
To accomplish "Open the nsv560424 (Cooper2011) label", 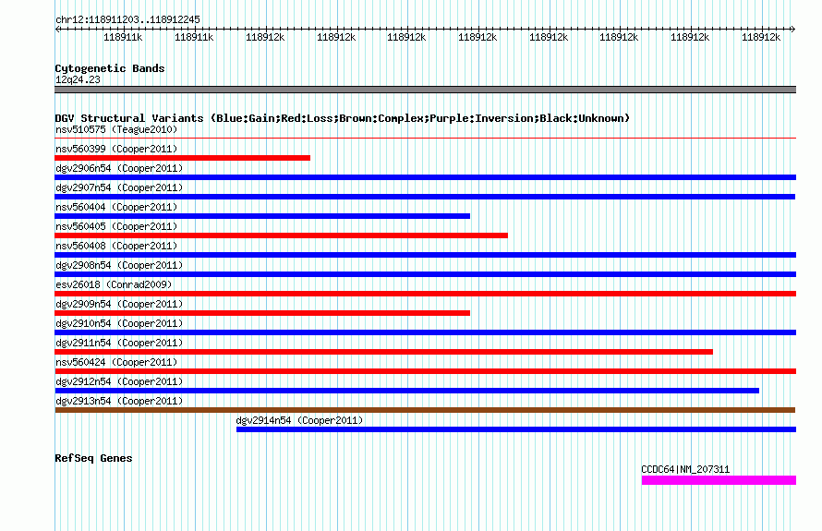I will click(x=116, y=362).
